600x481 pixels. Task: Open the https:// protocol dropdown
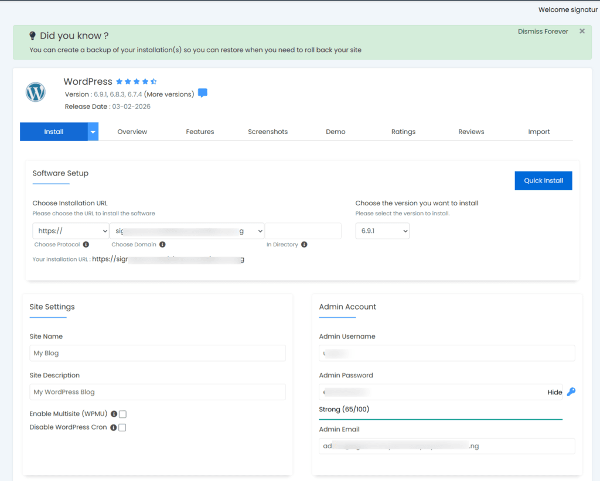click(71, 231)
